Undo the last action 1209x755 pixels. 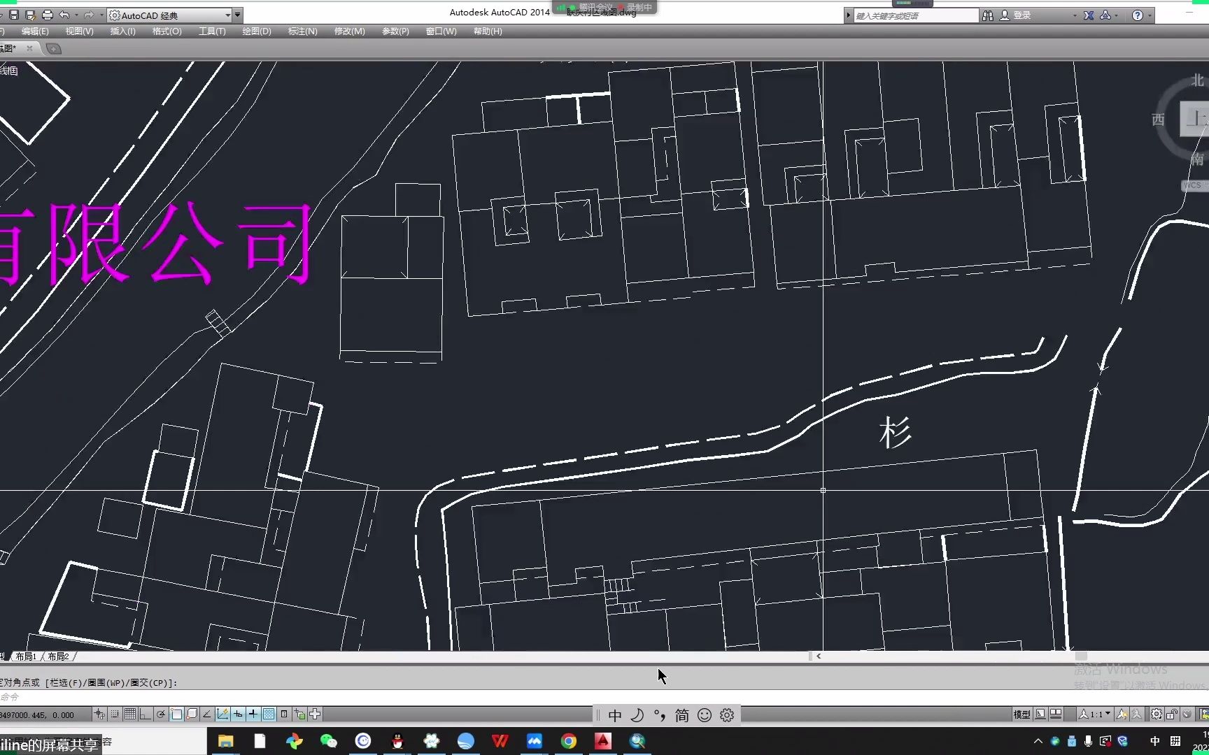coord(64,15)
